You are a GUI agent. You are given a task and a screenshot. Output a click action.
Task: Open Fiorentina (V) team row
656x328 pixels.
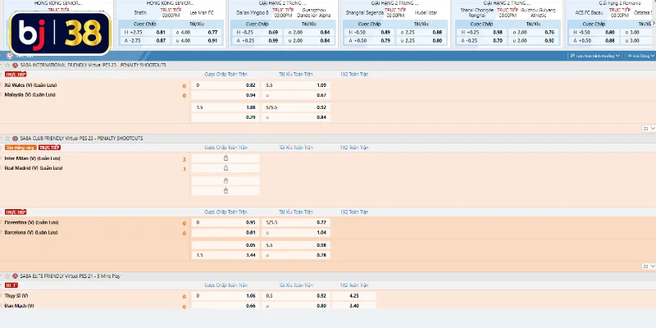point(31,222)
